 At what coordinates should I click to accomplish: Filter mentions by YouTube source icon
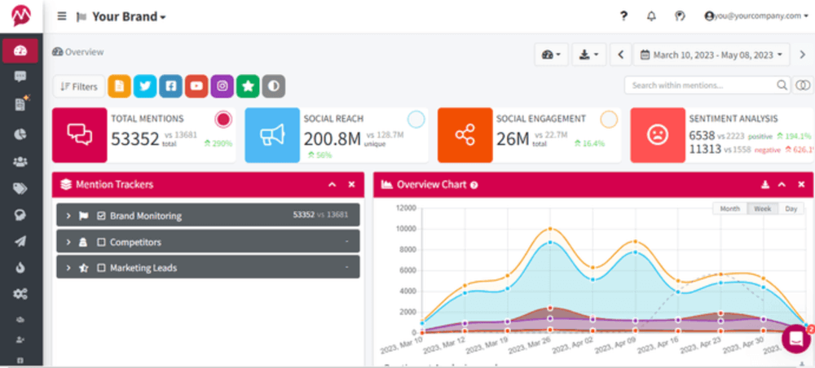(x=196, y=86)
